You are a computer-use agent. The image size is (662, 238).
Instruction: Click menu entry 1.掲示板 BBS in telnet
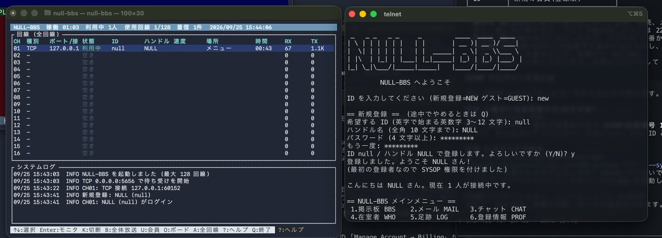(373, 209)
